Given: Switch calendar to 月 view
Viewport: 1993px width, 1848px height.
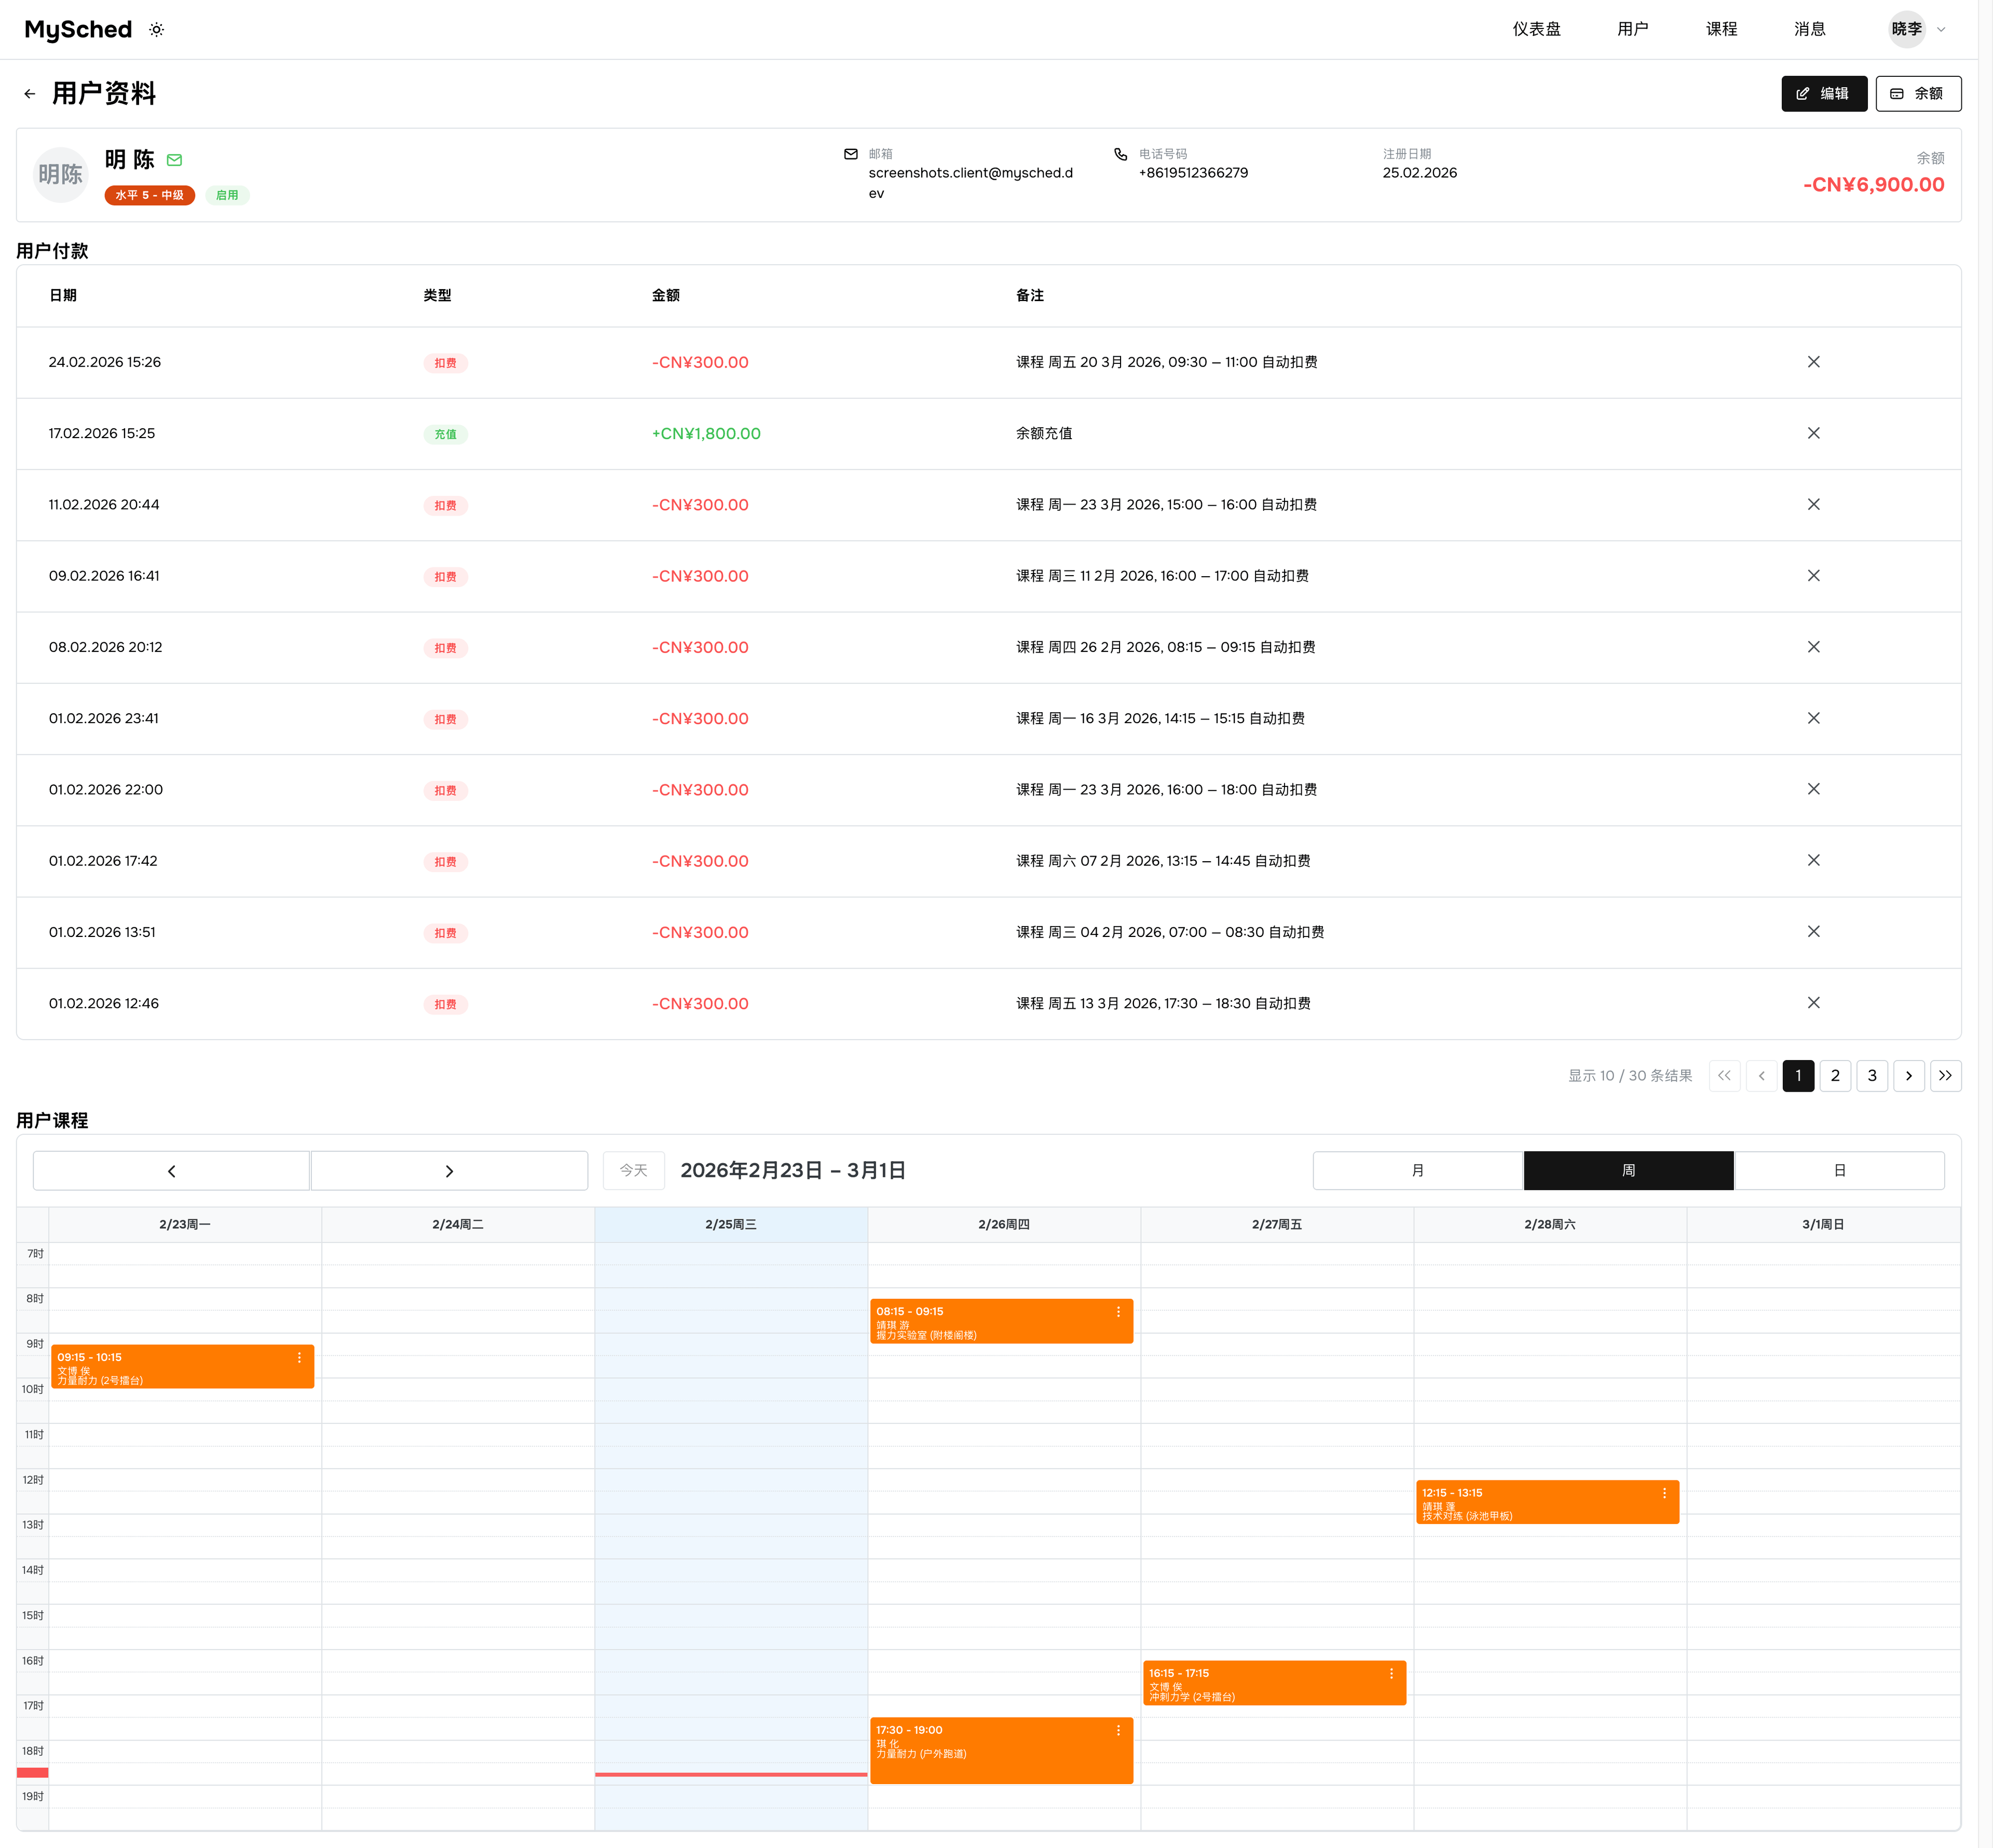Looking at the screenshot, I should (1417, 1171).
